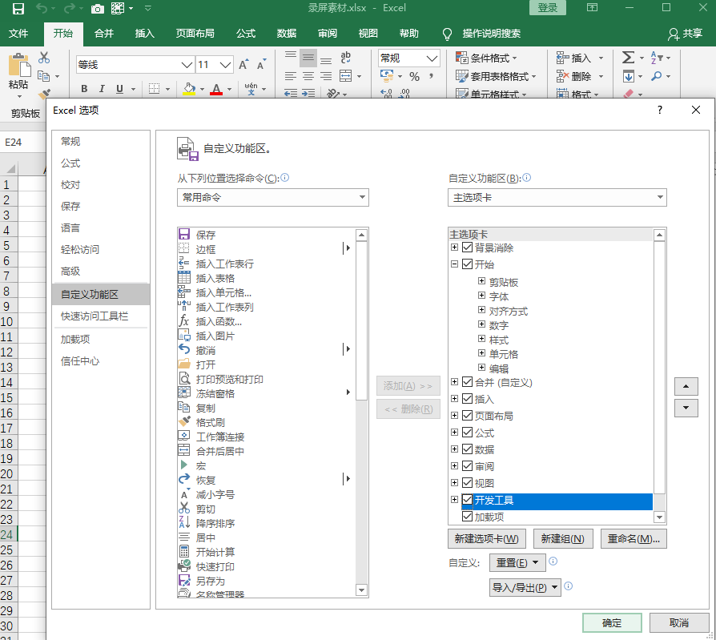Click the 新建选项卡 button
This screenshot has height=640, width=716.
point(487,539)
